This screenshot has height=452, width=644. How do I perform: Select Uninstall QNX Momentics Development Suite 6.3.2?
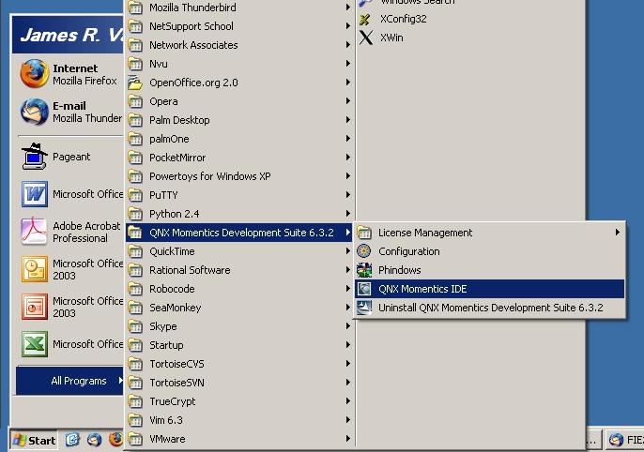point(490,308)
